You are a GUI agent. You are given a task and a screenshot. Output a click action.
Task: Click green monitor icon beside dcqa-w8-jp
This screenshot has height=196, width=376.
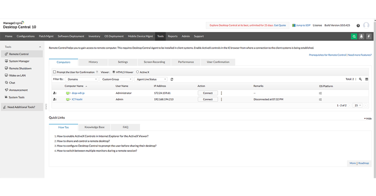click(x=68, y=93)
